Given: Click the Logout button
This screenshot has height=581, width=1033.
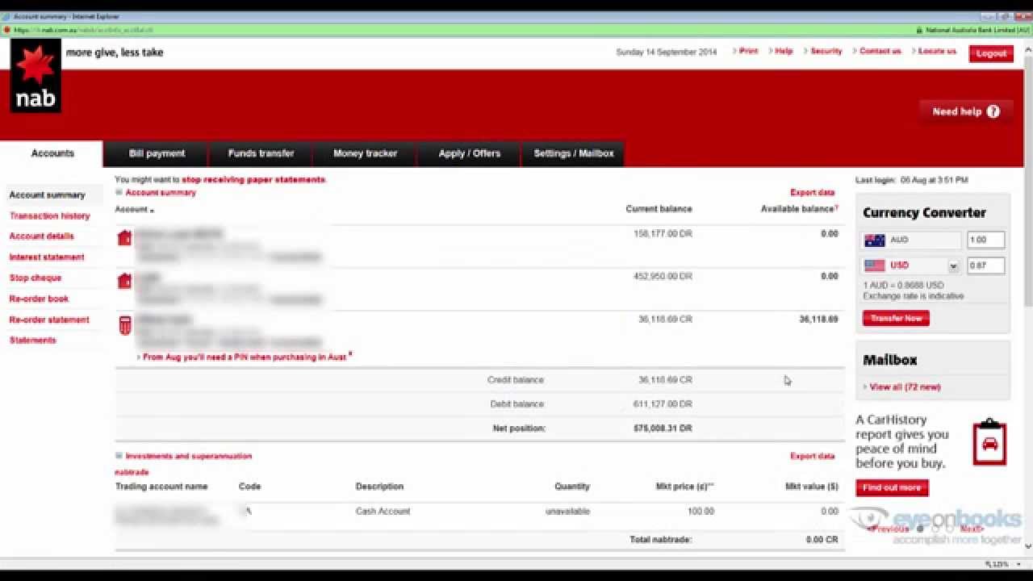Looking at the screenshot, I should click(x=991, y=53).
